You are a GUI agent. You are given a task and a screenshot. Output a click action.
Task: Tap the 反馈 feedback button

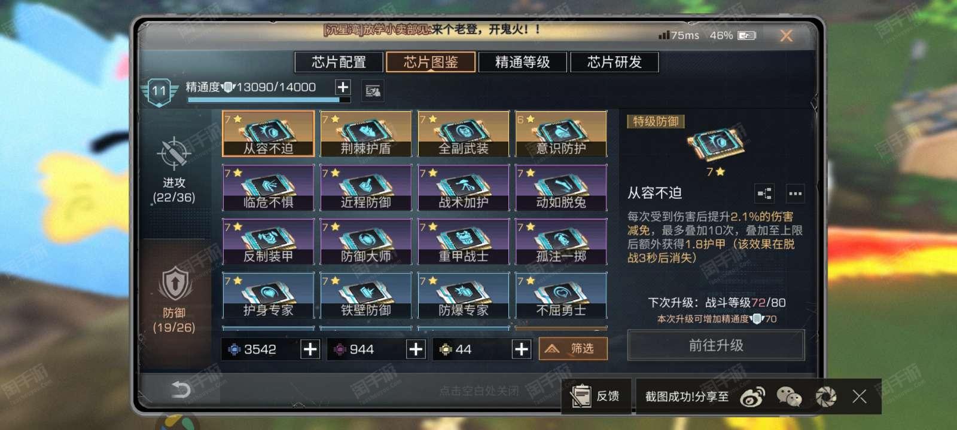(x=596, y=396)
